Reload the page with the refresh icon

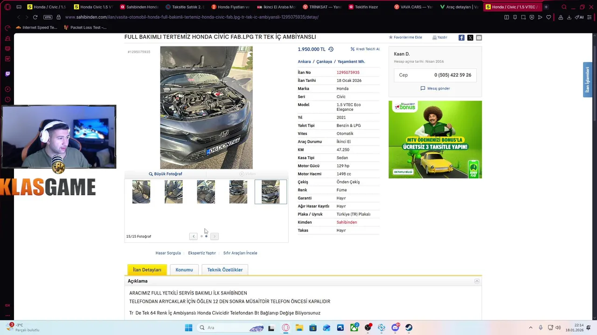[x=35, y=17]
